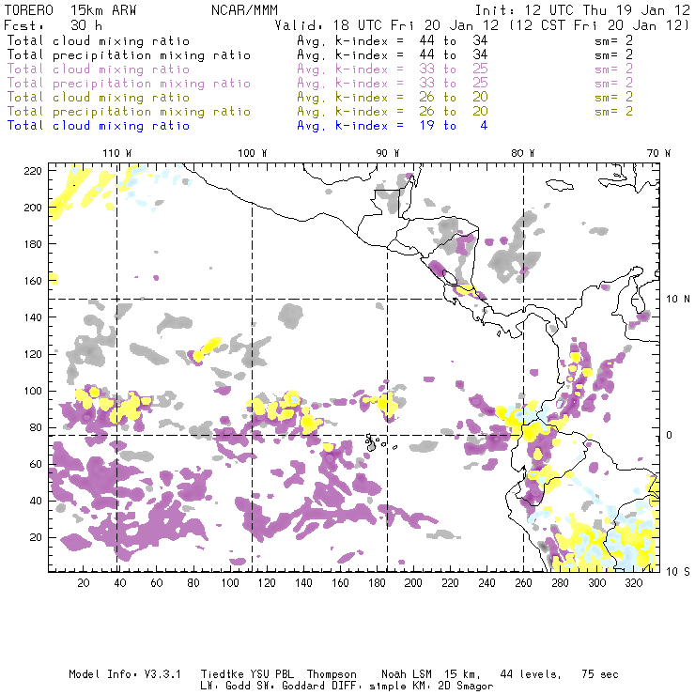Select the purple 'Total precipitation mixing ratio' legend line
Image resolution: width=695 pixels, height=695 pixels.
[x=129, y=84]
